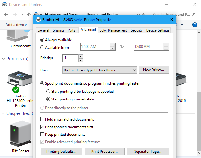Collapse the Printers (5) group

[x=3, y=59]
